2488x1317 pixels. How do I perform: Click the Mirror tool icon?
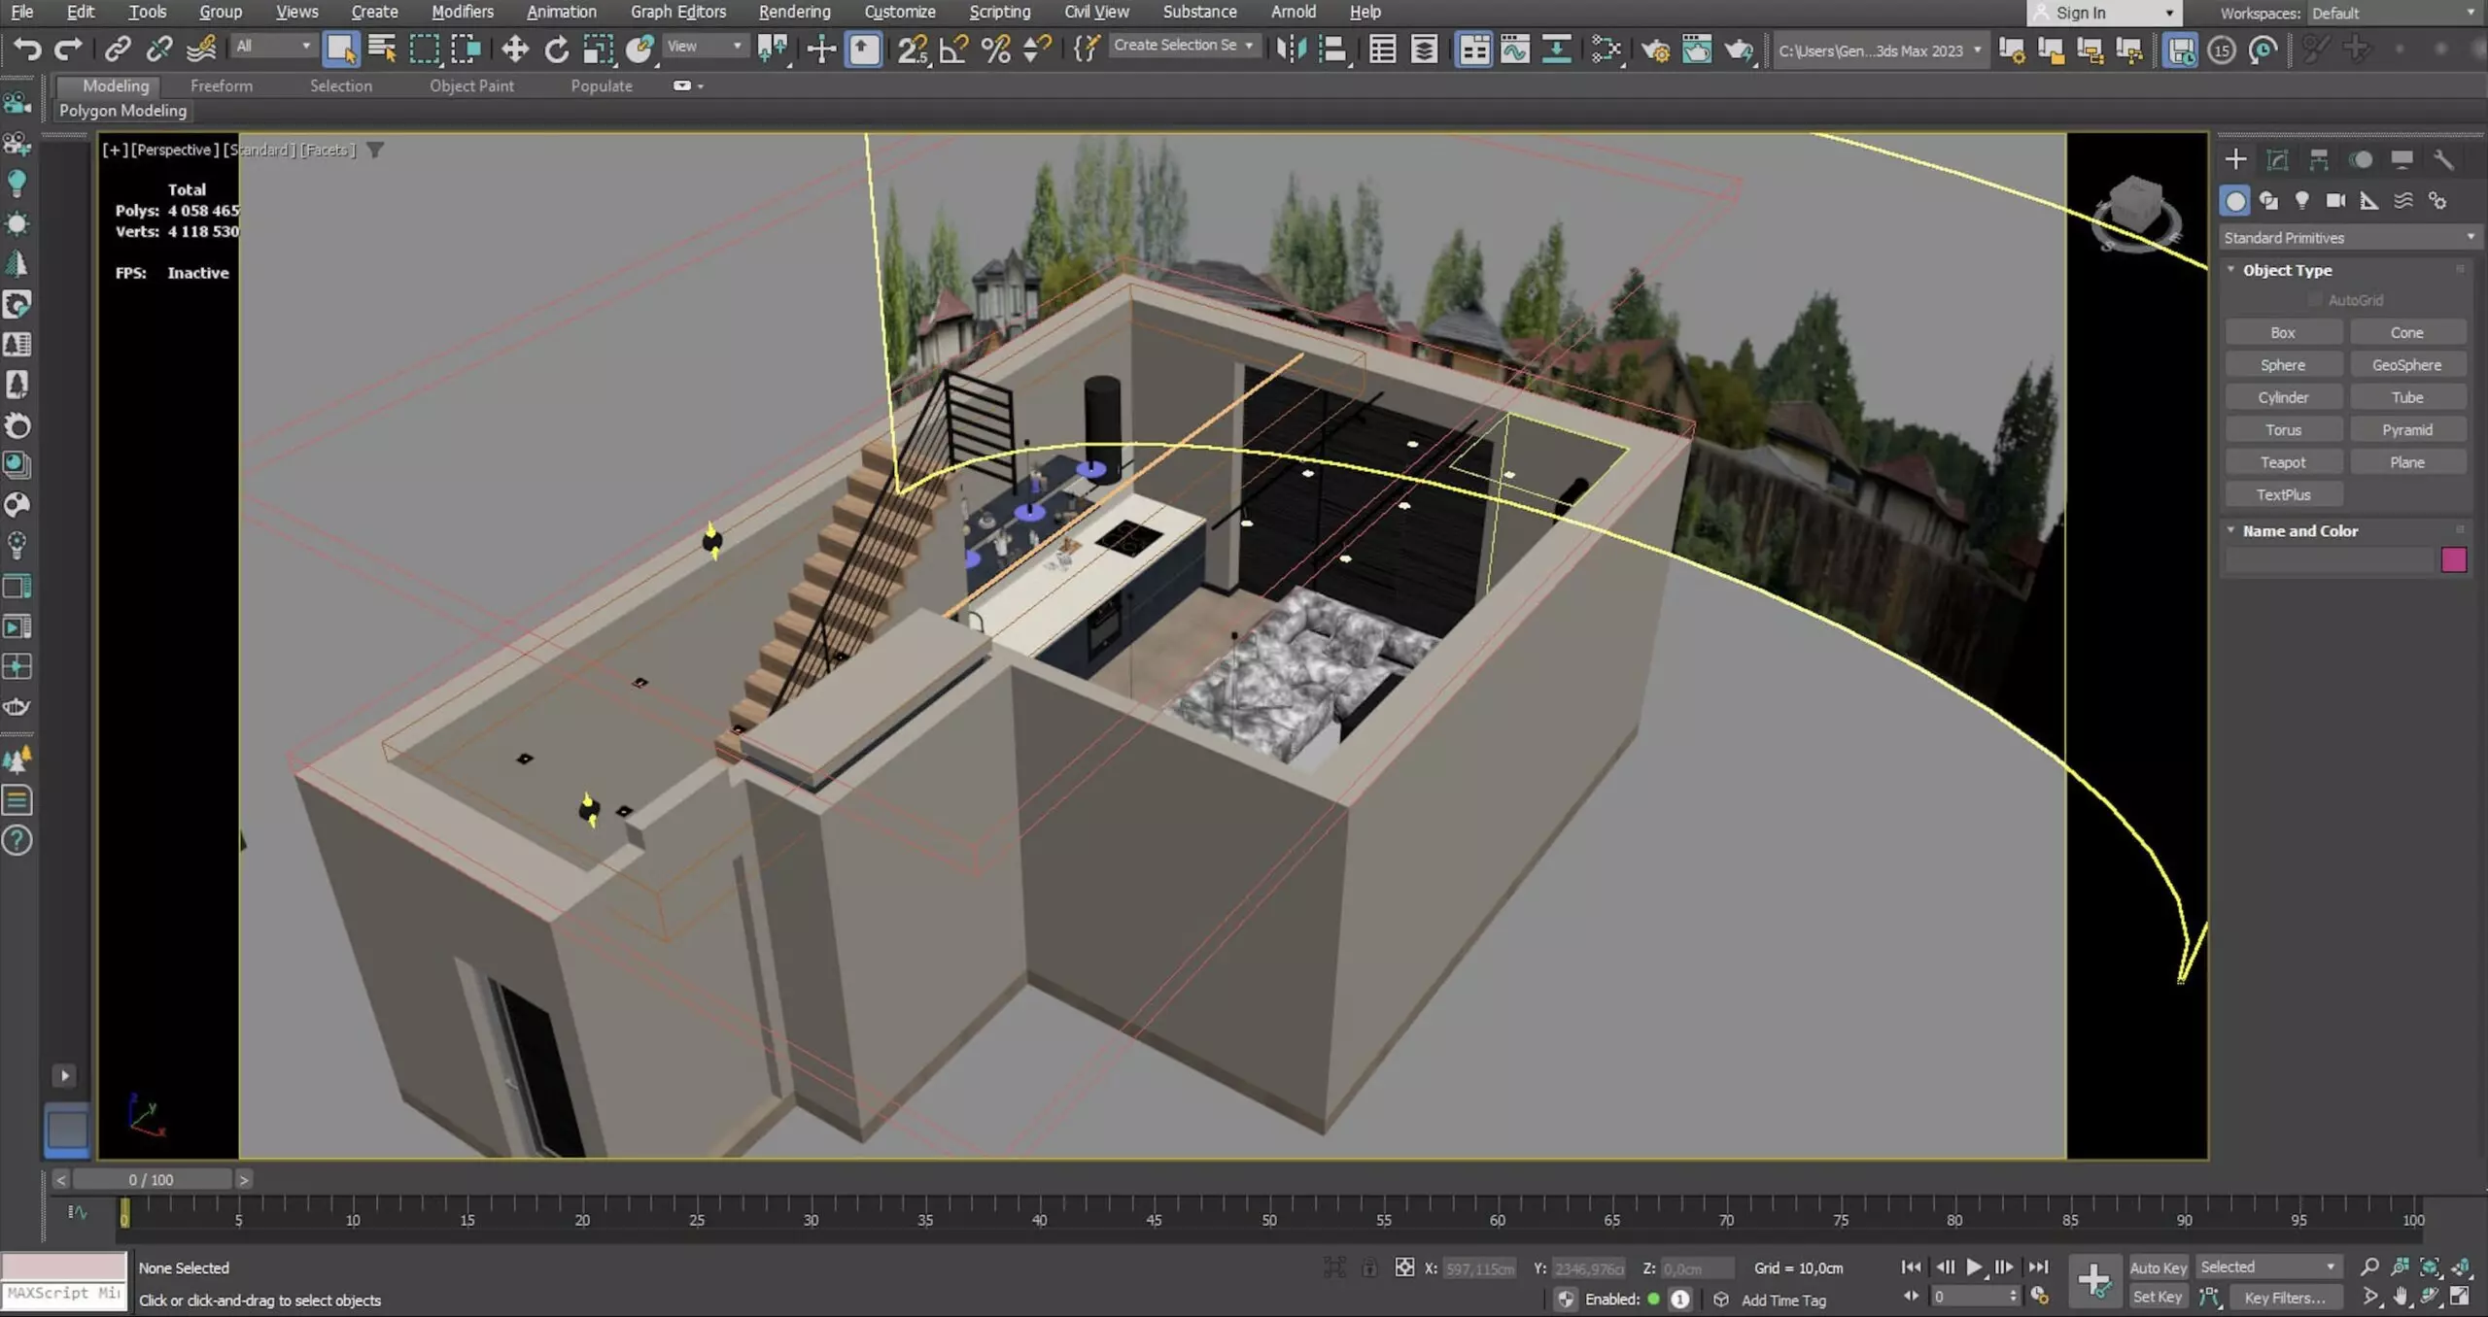(x=1291, y=49)
